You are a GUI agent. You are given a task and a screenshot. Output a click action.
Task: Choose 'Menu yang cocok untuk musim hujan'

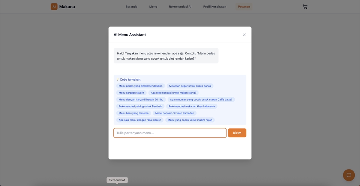pos(190,120)
